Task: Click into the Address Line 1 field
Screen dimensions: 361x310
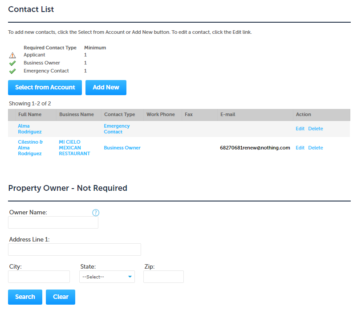Action: tap(74, 250)
